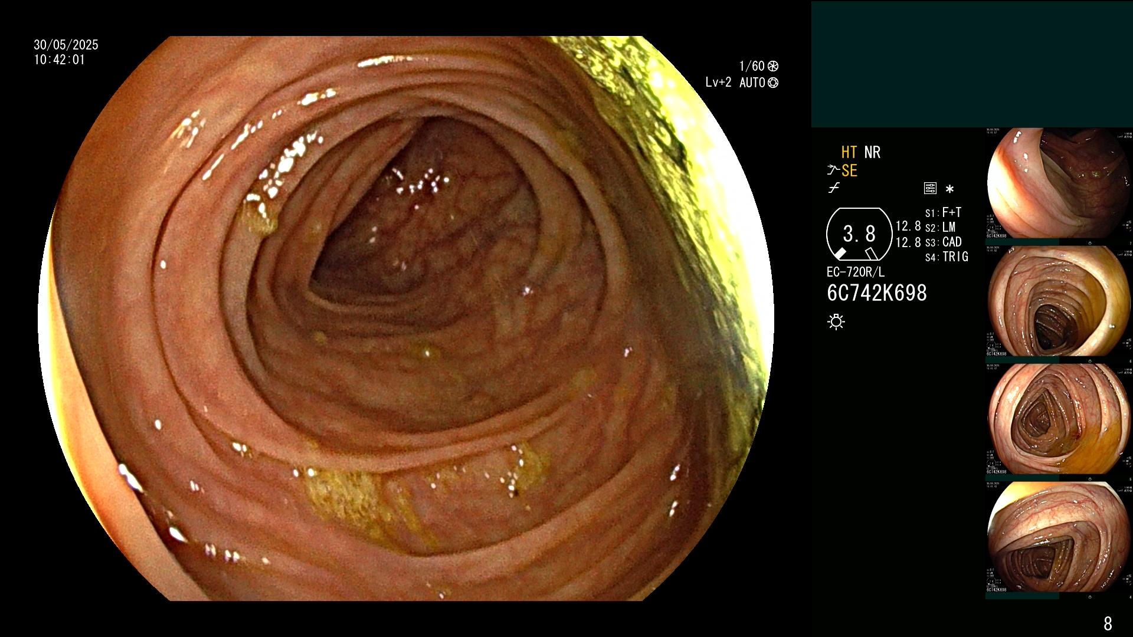Open the second captured thumbnail
Viewport: 1133px width, 637px height.
[x=1059, y=301]
